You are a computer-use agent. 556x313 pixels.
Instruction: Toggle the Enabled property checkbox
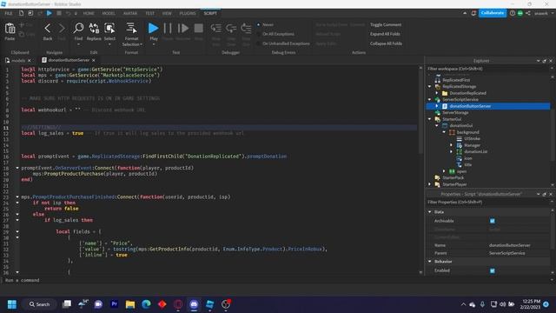point(493,270)
